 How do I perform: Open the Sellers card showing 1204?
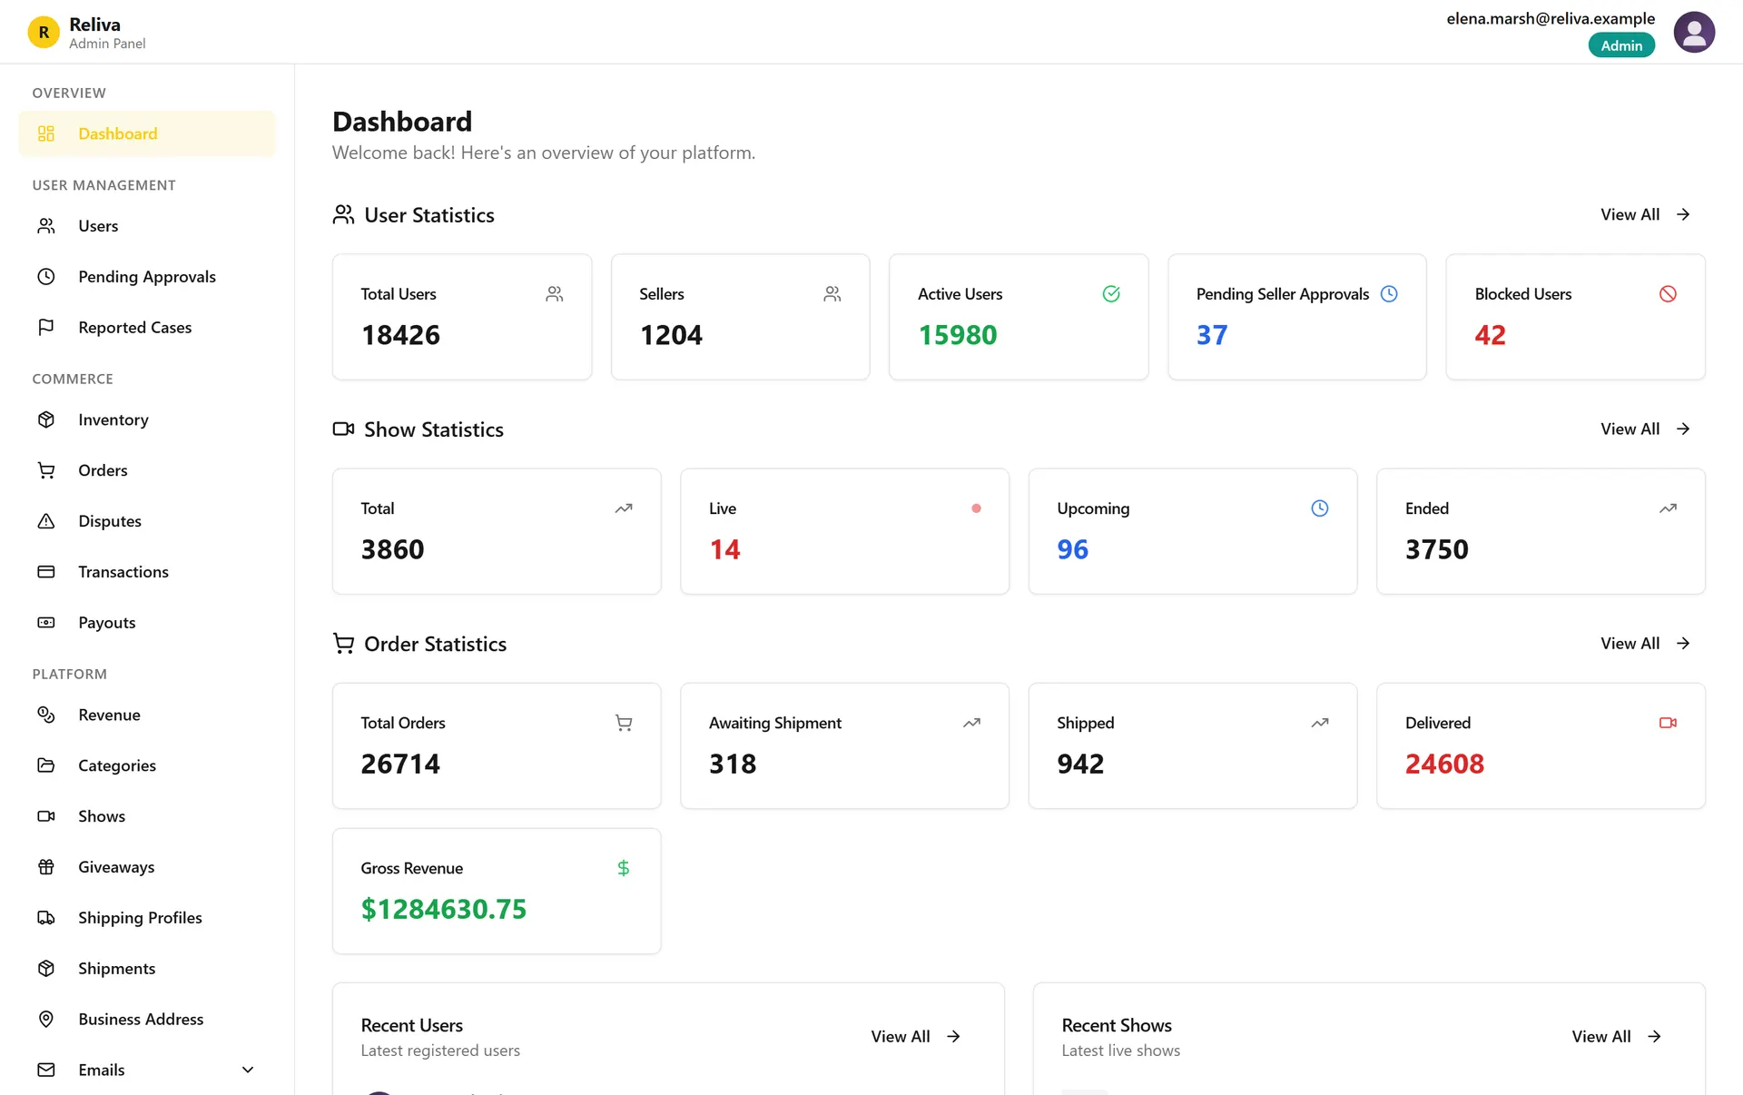click(x=740, y=317)
